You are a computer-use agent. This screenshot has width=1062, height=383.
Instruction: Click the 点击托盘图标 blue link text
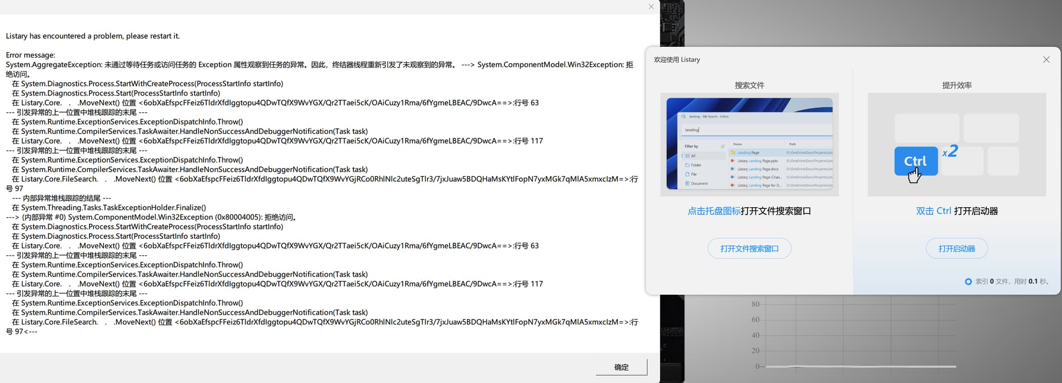(x=714, y=211)
